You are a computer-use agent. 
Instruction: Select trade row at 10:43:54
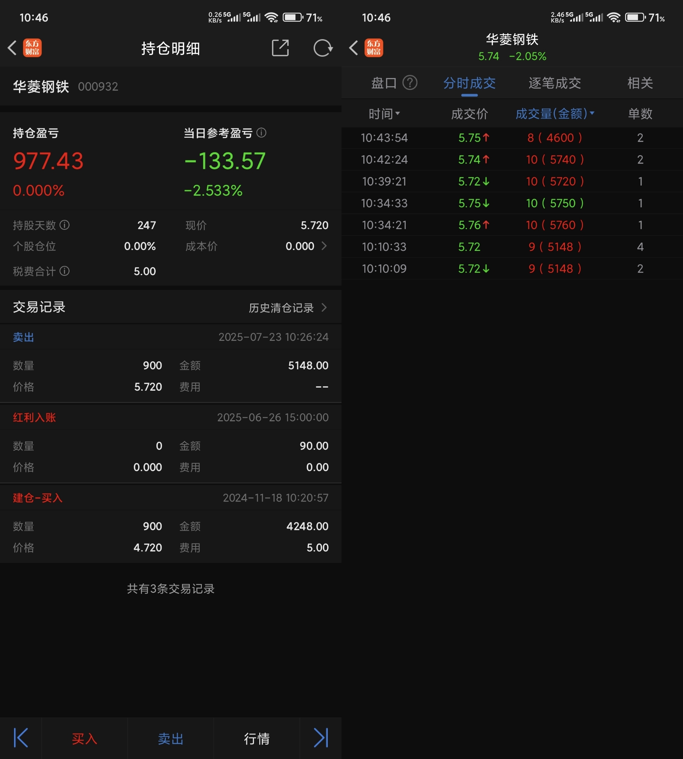pyautogui.click(x=512, y=138)
